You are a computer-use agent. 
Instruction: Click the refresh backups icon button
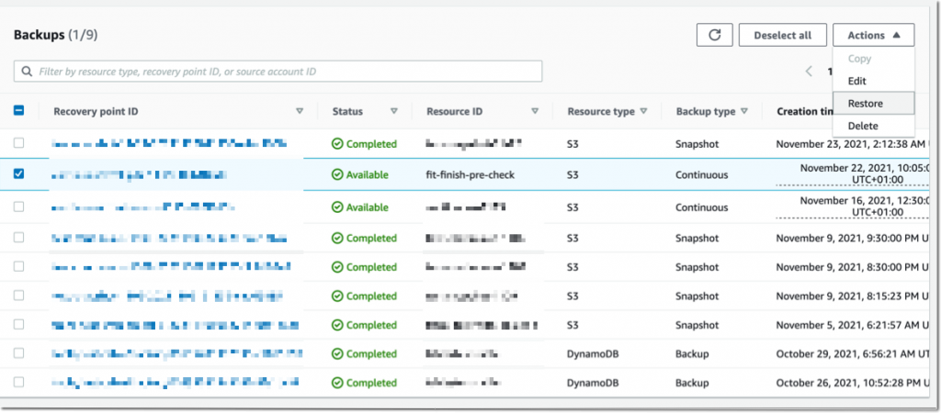[x=714, y=35]
